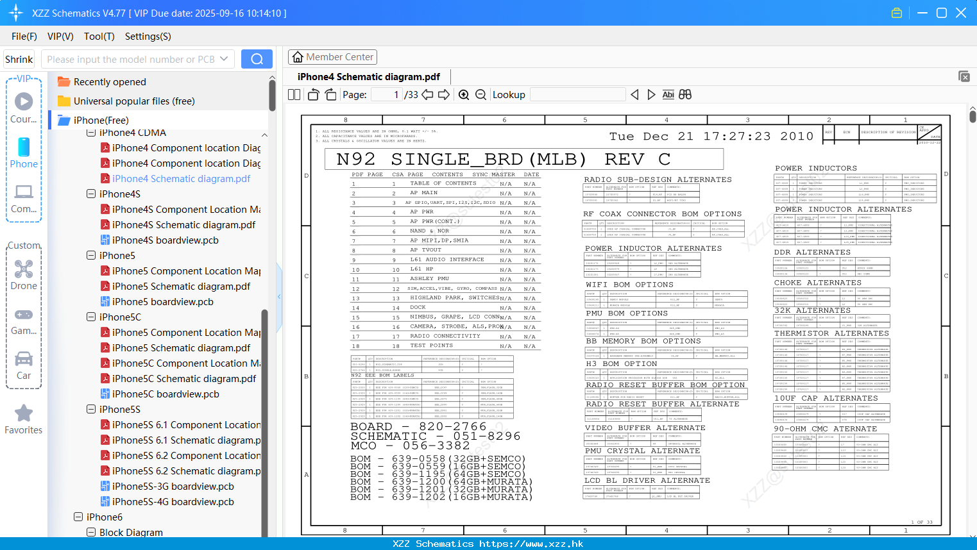Click the blue search button
The image size is (977, 550).
pyautogui.click(x=257, y=59)
